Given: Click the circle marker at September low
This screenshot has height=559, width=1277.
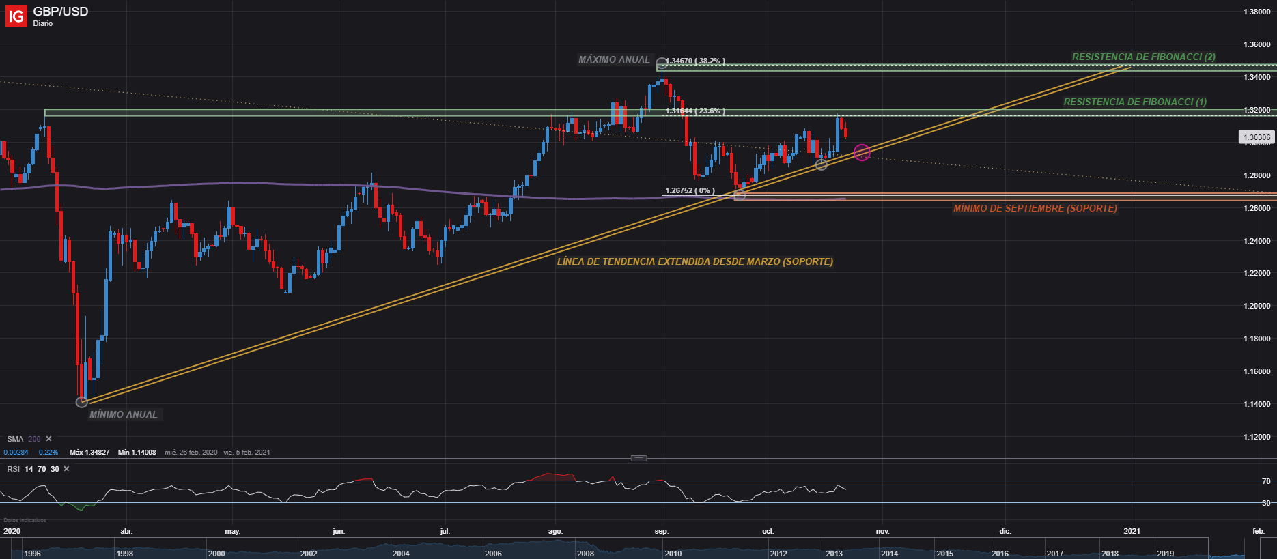Looking at the screenshot, I should coord(740,195).
